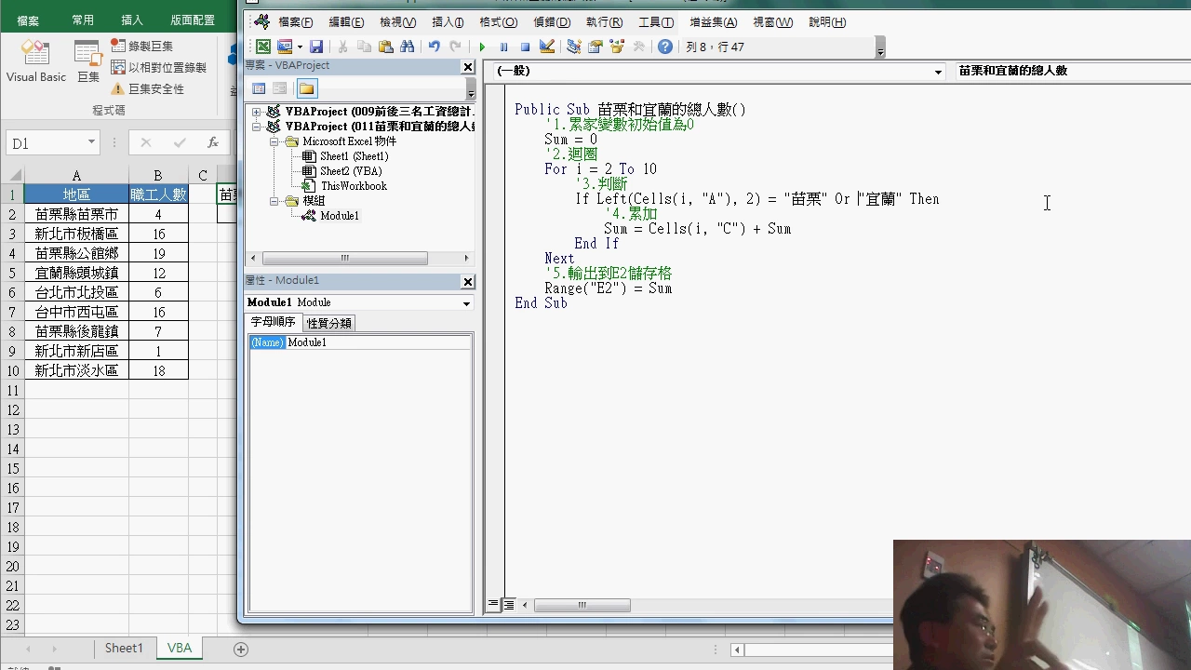Open the 常用 ribbon tab in Excel
This screenshot has height=670, width=1191.
click(83, 20)
